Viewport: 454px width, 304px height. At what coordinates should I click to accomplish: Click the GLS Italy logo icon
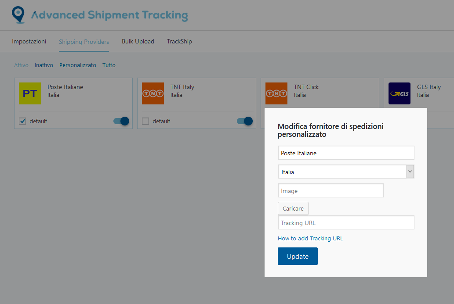click(x=400, y=93)
